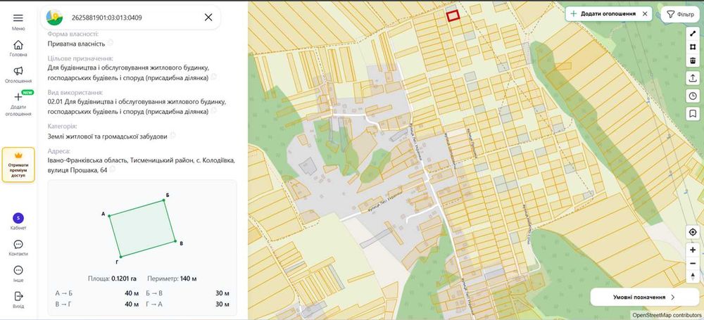Zoom out the map with minus
The width and height of the screenshot is (704, 320).
(693, 263)
